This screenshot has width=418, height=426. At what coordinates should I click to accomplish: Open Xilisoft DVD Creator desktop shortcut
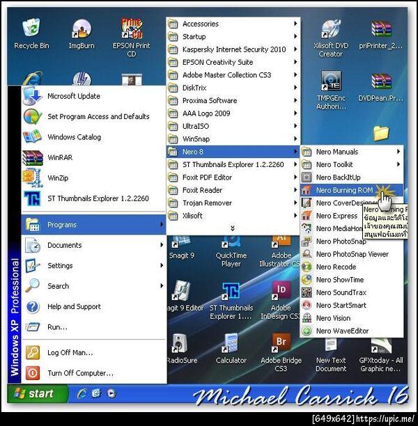[x=330, y=29]
